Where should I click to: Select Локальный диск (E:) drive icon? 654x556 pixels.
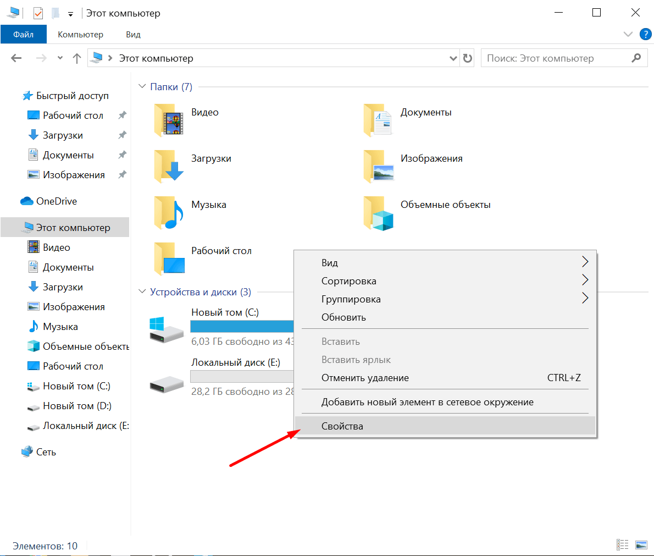coord(167,384)
